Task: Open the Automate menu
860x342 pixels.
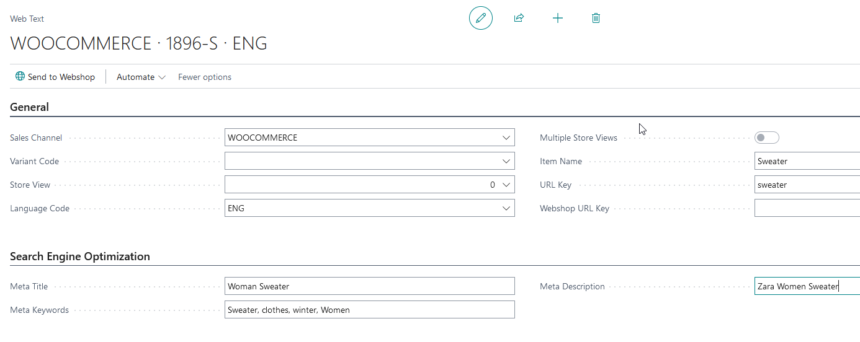Action: (141, 77)
